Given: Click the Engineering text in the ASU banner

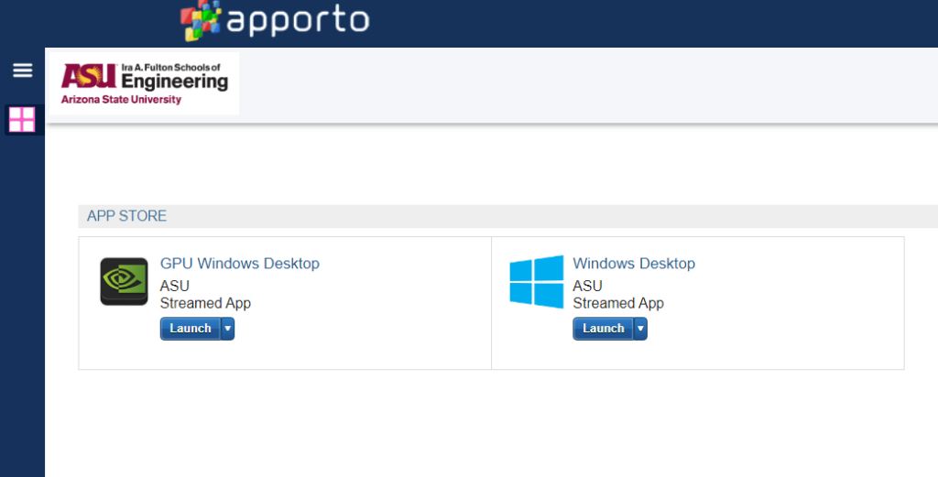Looking at the screenshot, I should (175, 81).
